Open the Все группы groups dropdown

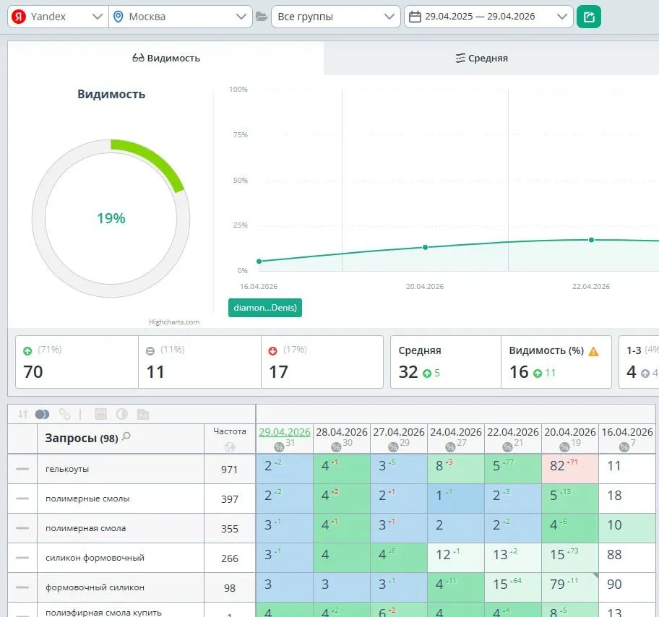tap(335, 17)
